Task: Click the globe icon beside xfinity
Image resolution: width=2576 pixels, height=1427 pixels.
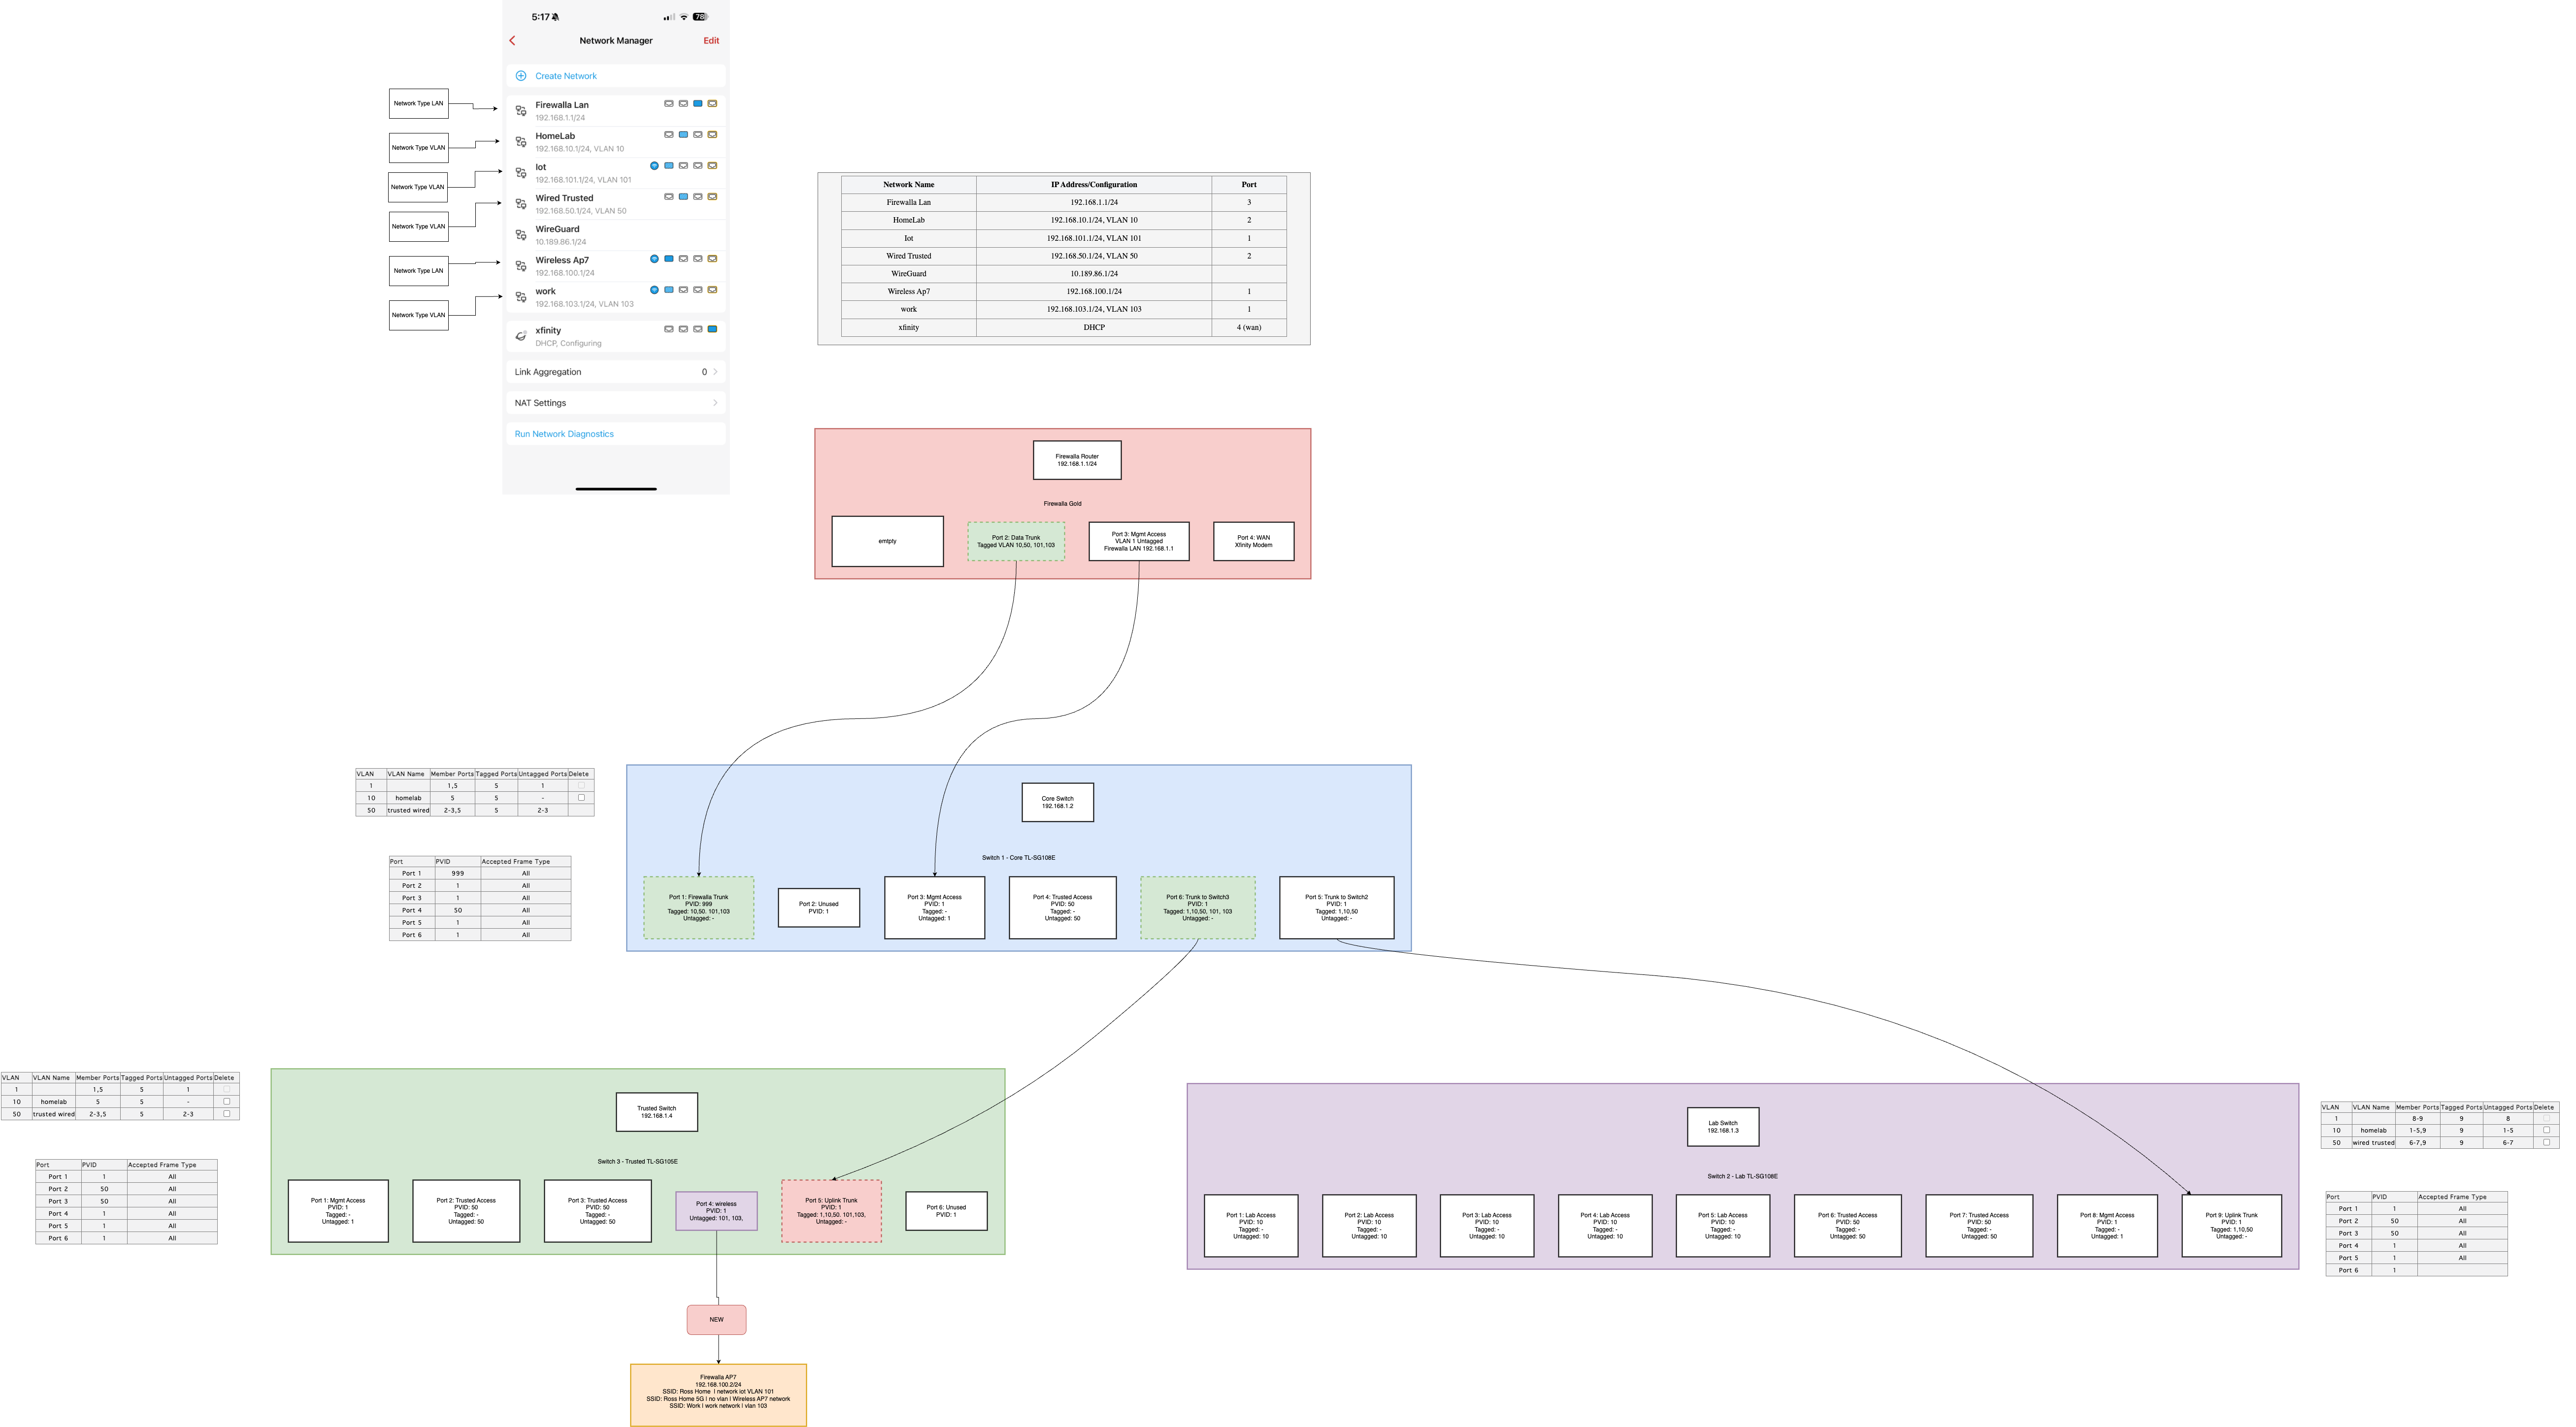Action: click(x=521, y=336)
